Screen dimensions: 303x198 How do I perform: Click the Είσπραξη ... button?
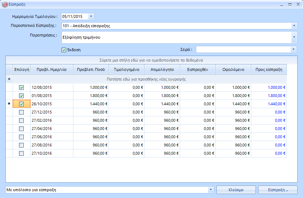(x=278, y=190)
